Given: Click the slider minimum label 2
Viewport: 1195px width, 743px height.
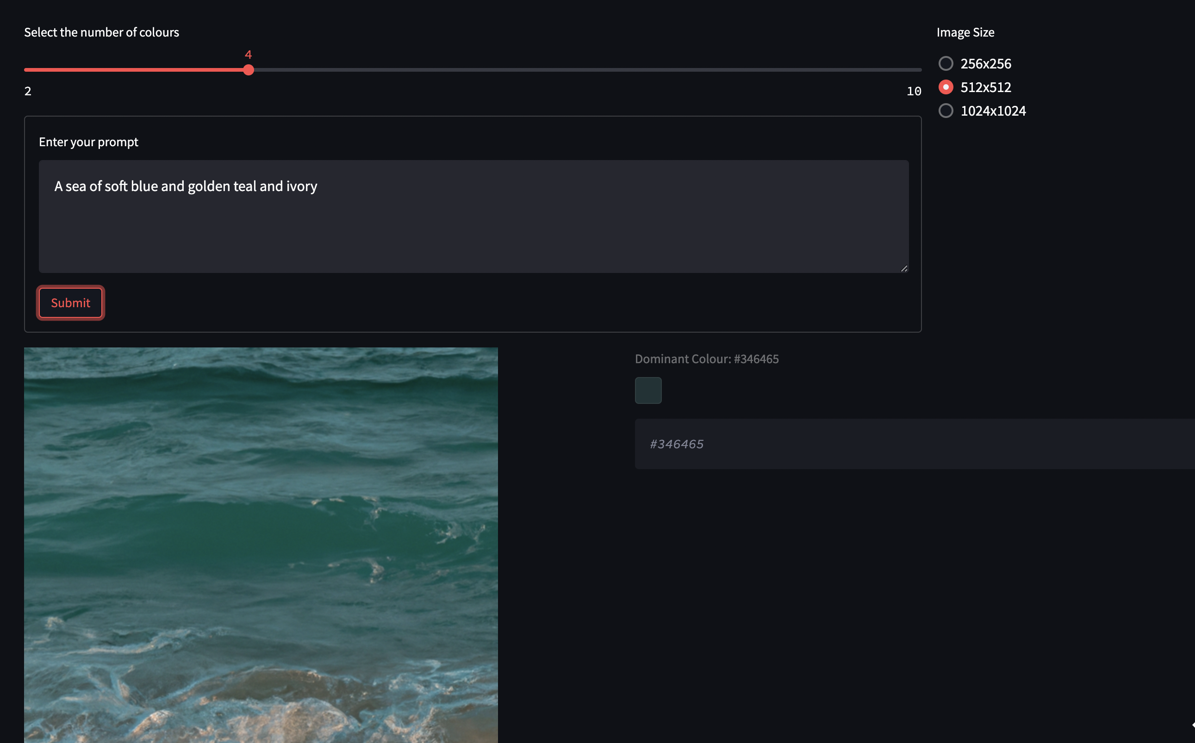Looking at the screenshot, I should [28, 92].
